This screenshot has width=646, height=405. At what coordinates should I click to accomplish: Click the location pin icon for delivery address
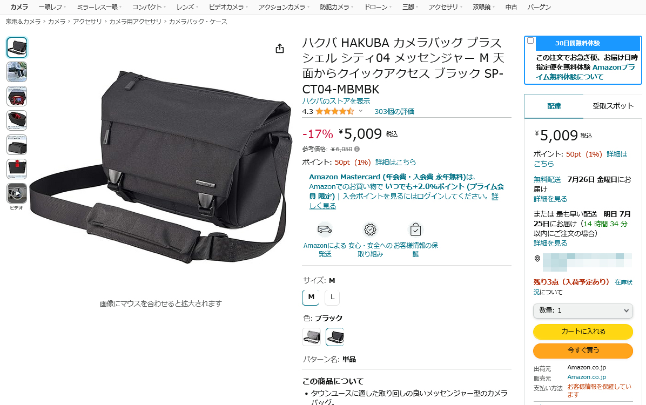tap(537, 259)
